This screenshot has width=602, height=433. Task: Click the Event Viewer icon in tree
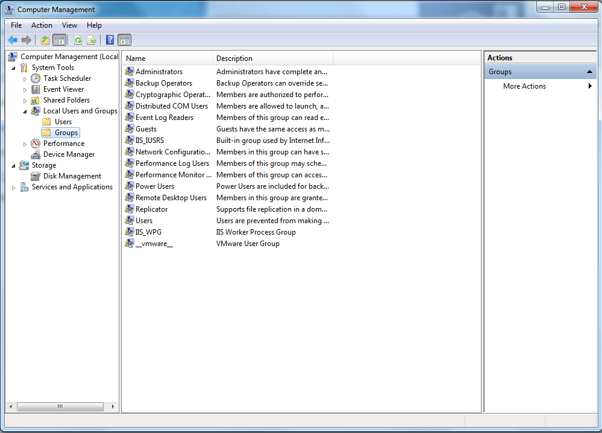point(36,89)
